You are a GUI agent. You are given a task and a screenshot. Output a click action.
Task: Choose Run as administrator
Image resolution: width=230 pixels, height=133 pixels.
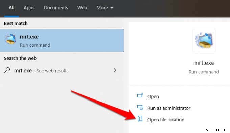(x=169, y=108)
